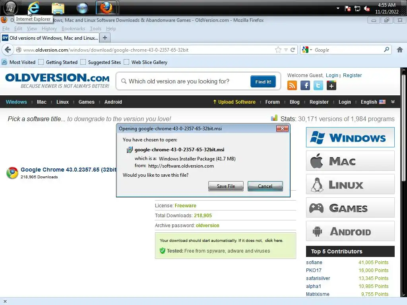Open the Linux category sidebar banner
407x305 pixels.
point(350,184)
